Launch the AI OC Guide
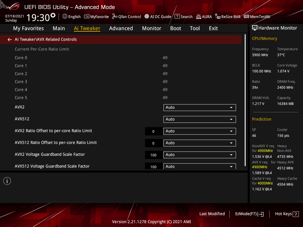Viewport: 303px width, 227px height. [158, 17]
